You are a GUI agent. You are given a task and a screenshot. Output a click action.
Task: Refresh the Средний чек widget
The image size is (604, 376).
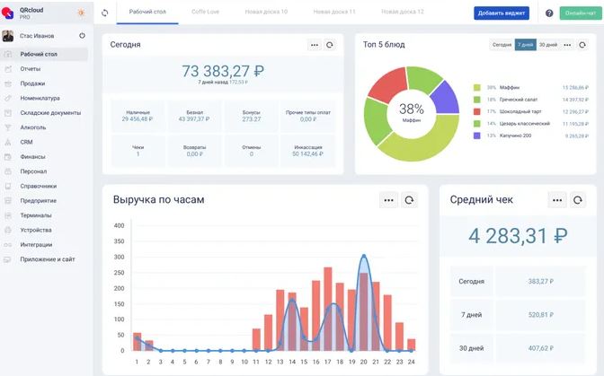[577, 200]
